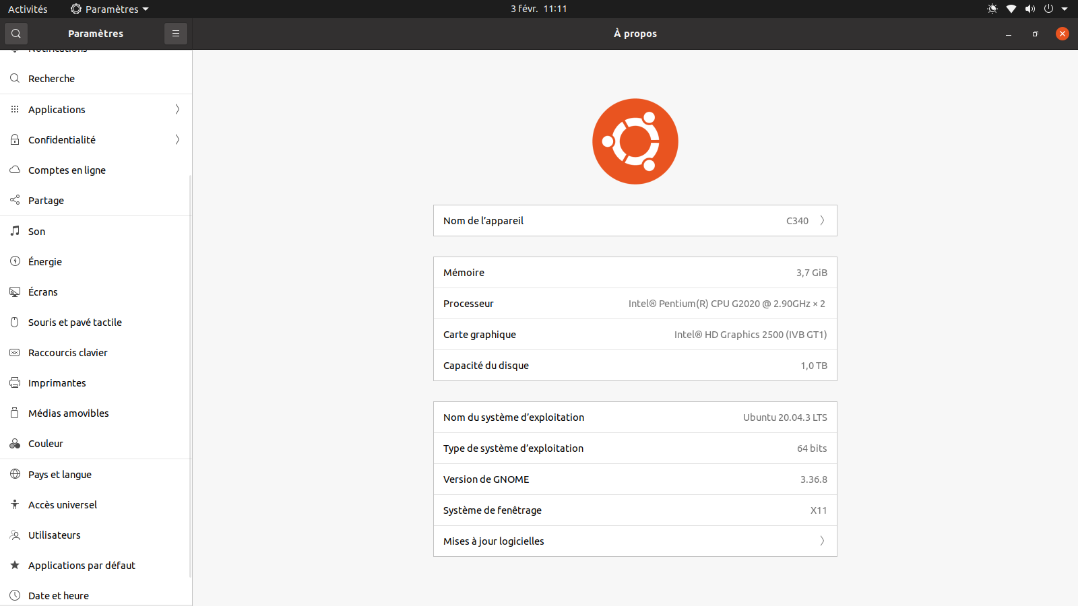The height and width of the screenshot is (606, 1078).
Task: Click the printer icon next to Imprimantes
Action: 15,383
